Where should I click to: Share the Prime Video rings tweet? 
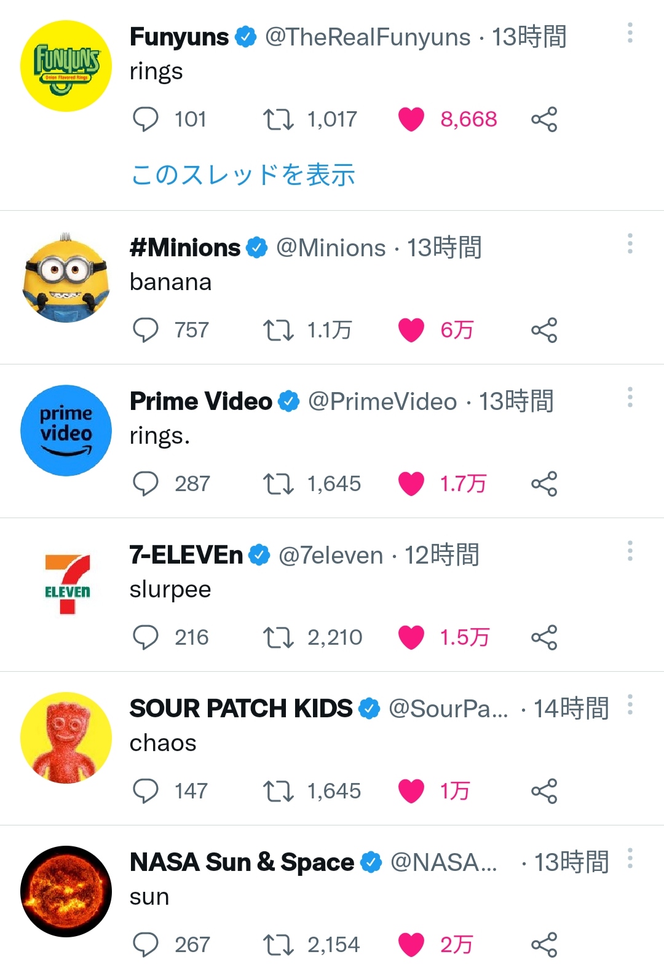click(544, 484)
